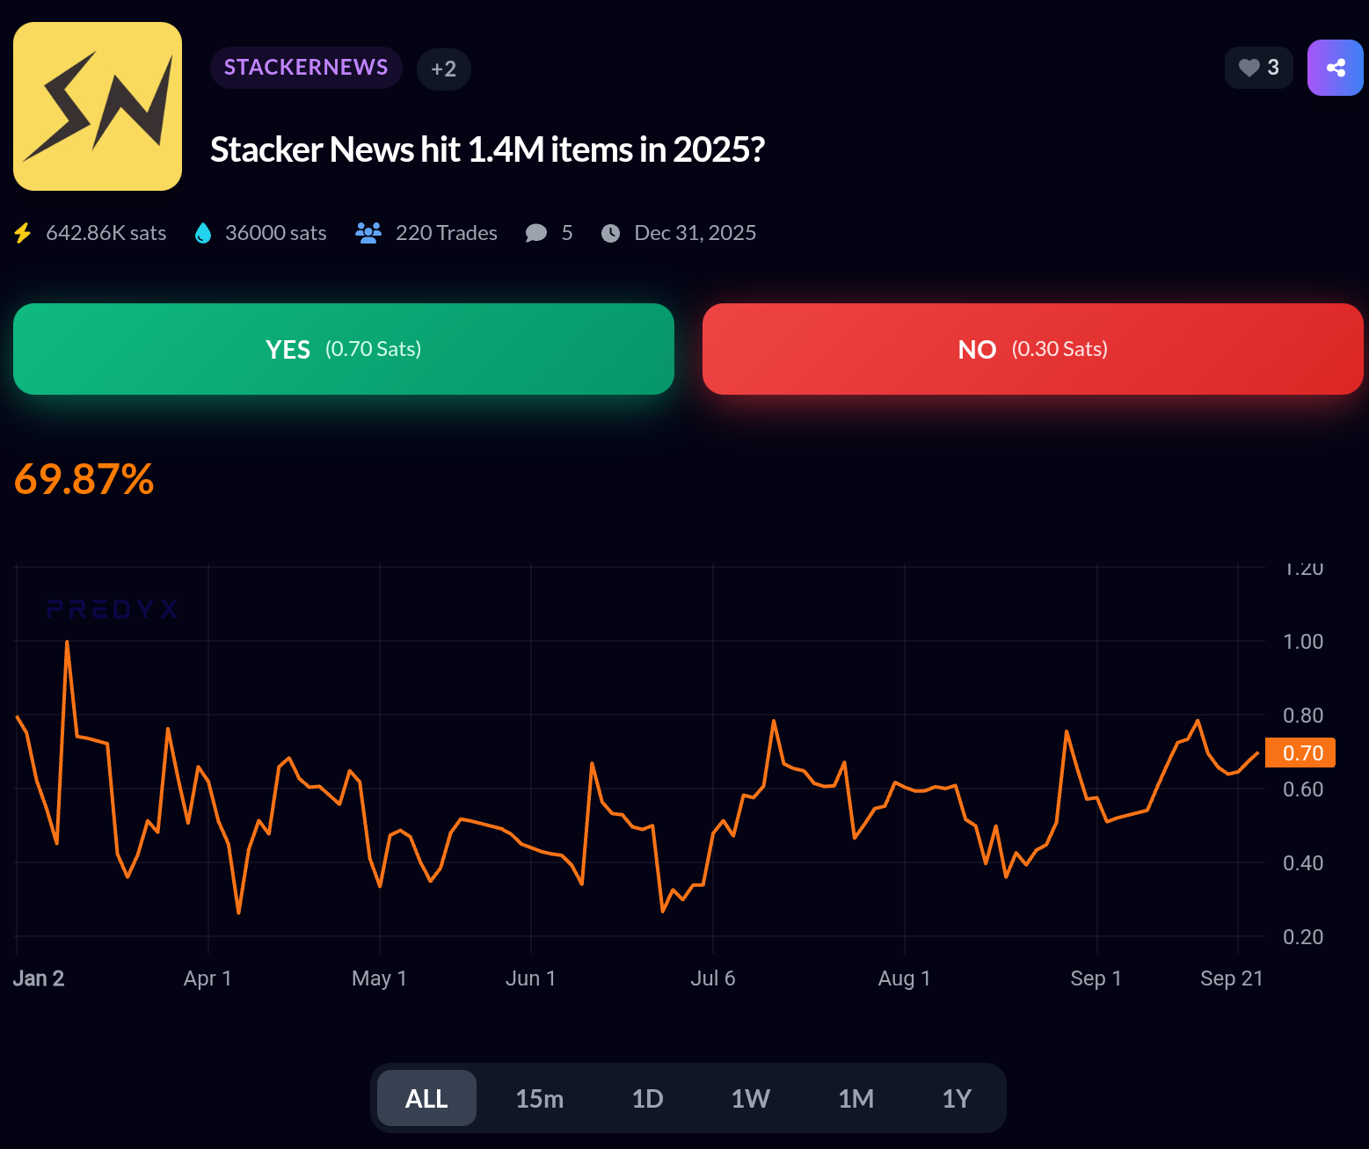Click the 642.86K sats volume text

click(106, 233)
